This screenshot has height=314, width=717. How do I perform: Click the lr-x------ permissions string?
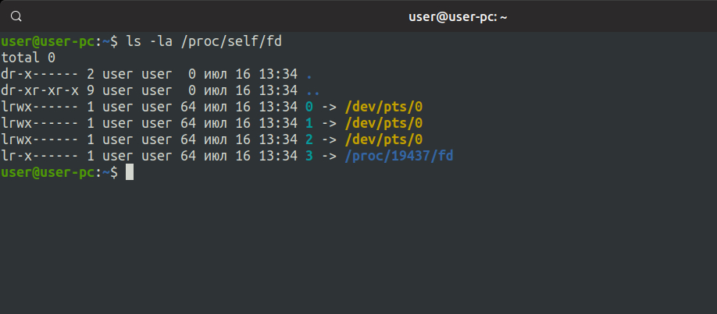pyautogui.click(x=39, y=157)
